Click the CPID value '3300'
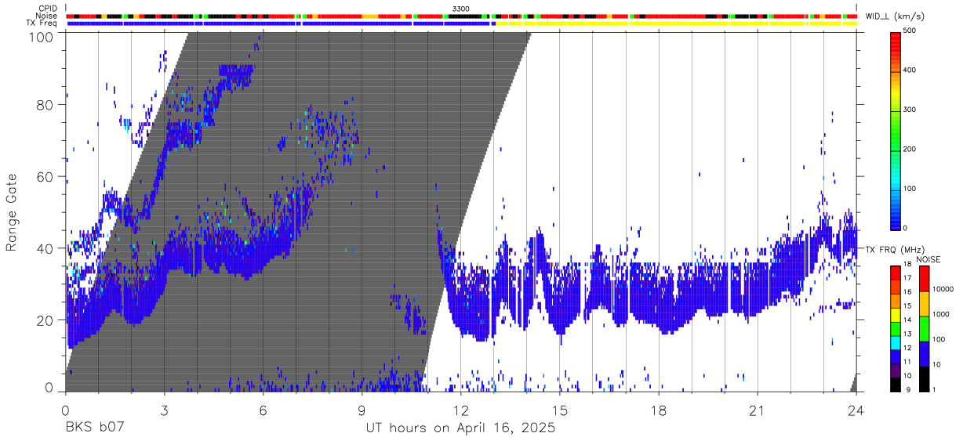This screenshot has height=444, width=963. click(460, 9)
